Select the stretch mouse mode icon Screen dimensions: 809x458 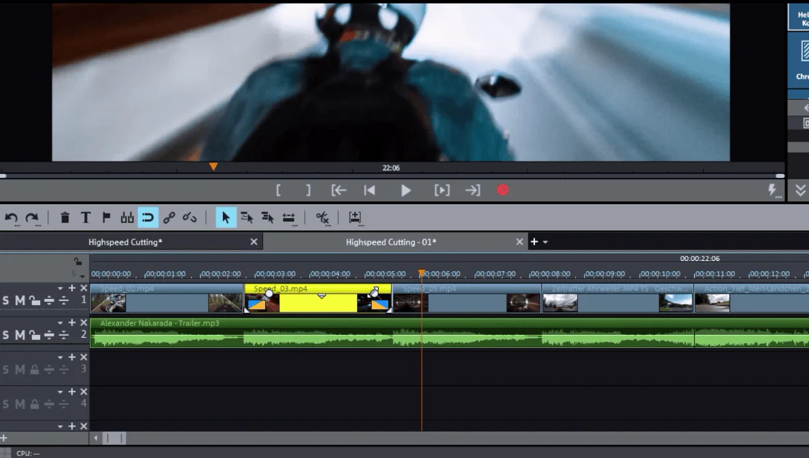(288, 217)
